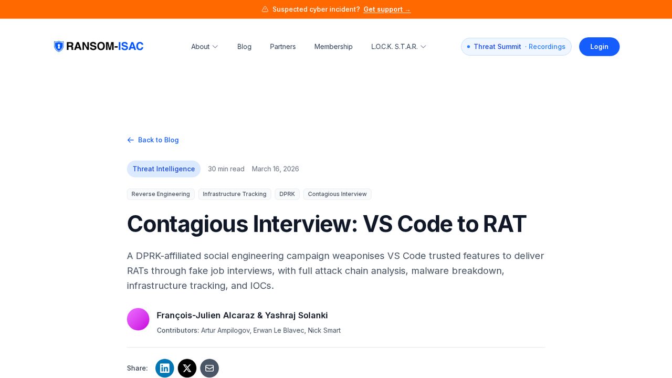Screen dimensions: 672x378
Task: Select the Contagious Interview tag
Action: pos(337,194)
